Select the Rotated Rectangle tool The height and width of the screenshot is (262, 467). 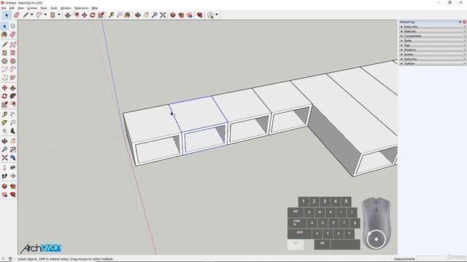pyautogui.click(x=13, y=53)
